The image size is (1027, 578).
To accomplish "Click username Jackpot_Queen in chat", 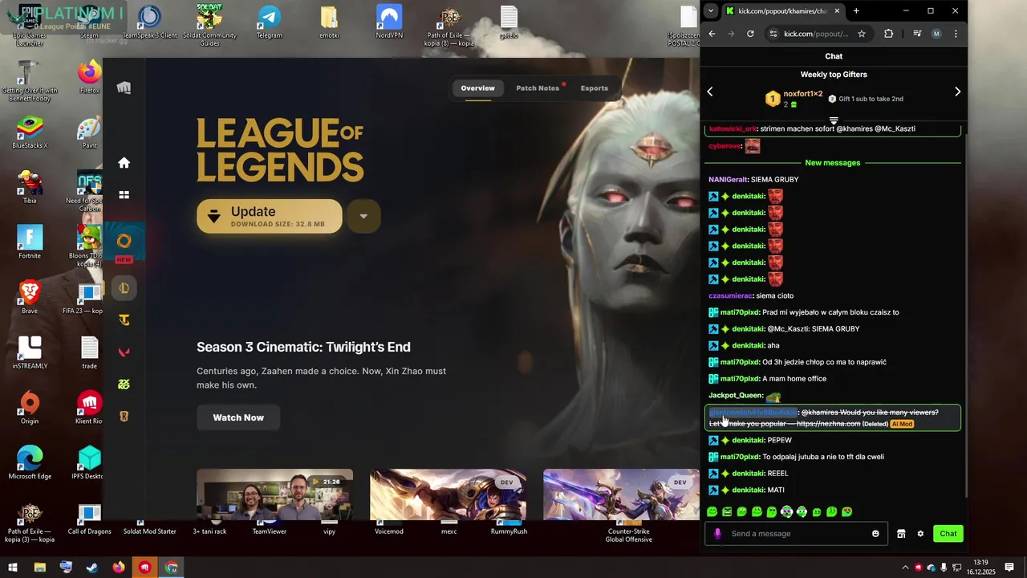I will pyautogui.click(x=735, y=396).
